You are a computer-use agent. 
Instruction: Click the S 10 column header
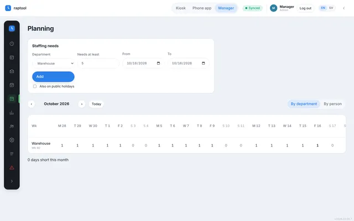pyautogui.click(x=226, y=126)
